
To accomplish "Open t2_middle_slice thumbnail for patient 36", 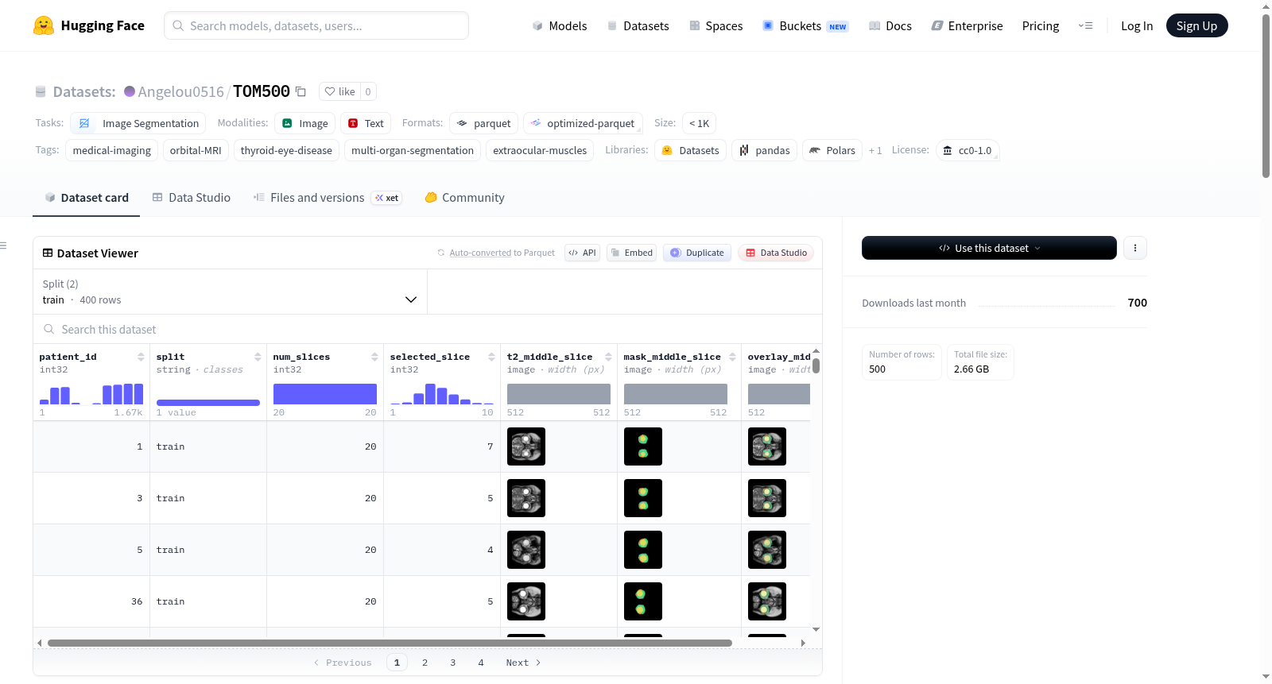I will pos(526,601).
